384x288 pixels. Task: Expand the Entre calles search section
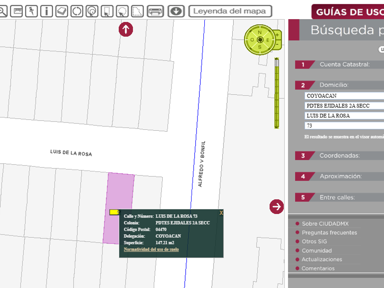(x=337, y=197)
